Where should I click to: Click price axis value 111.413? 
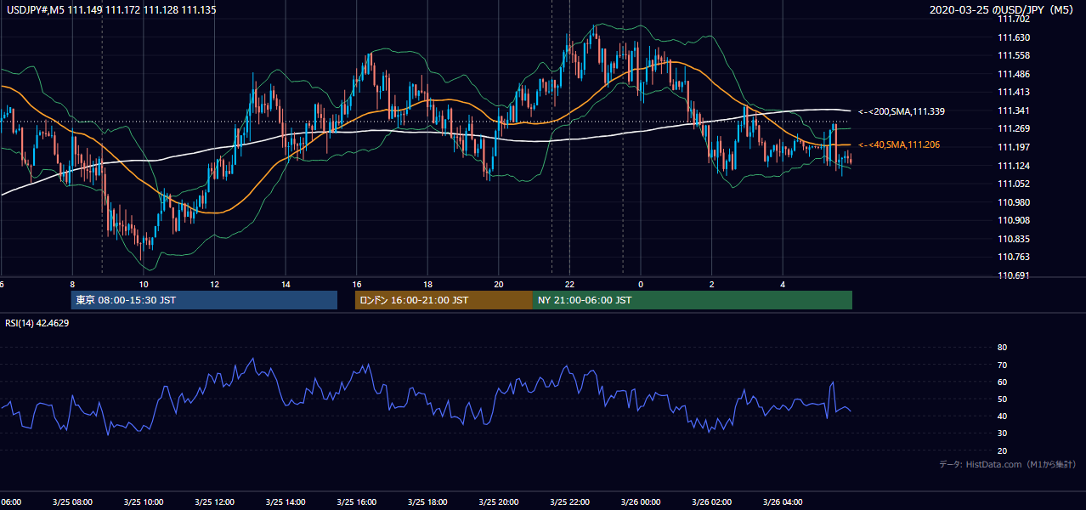pyautogui.click(x=1013, y=92)
